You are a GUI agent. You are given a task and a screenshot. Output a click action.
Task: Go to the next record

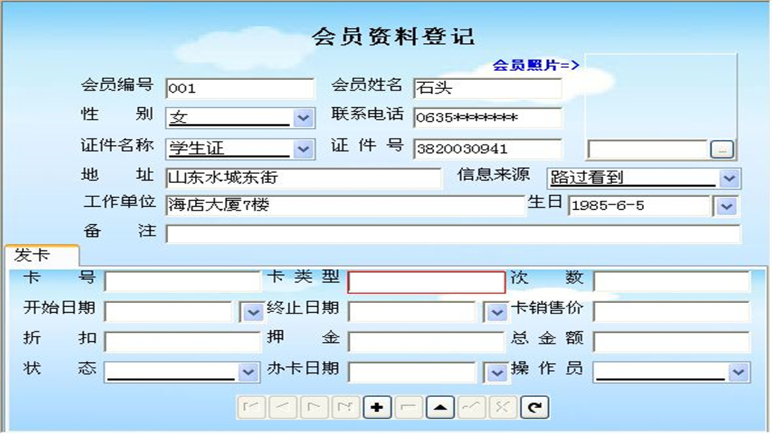coord(315,407)
